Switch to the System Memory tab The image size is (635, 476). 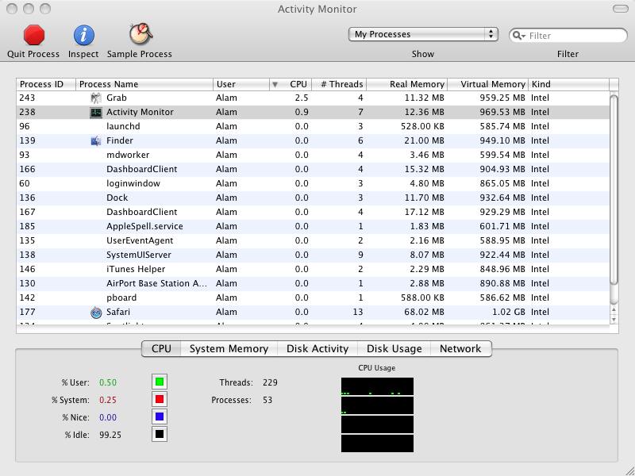(229, 348)
